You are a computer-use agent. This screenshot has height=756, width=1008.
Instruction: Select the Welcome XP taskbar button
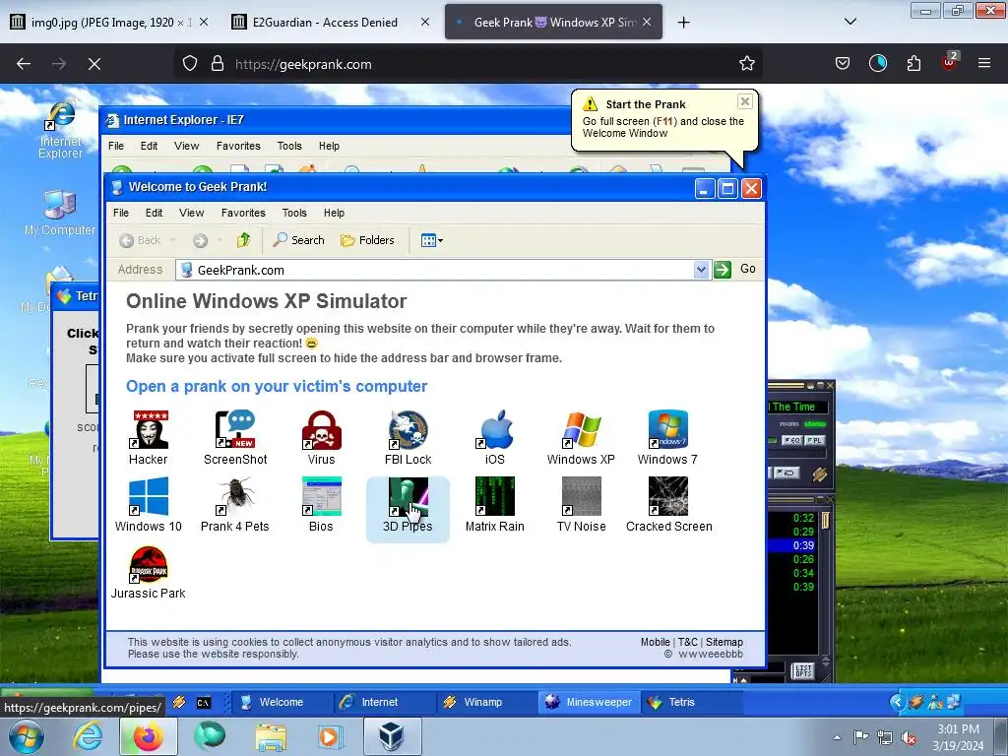tap(281, 702)
